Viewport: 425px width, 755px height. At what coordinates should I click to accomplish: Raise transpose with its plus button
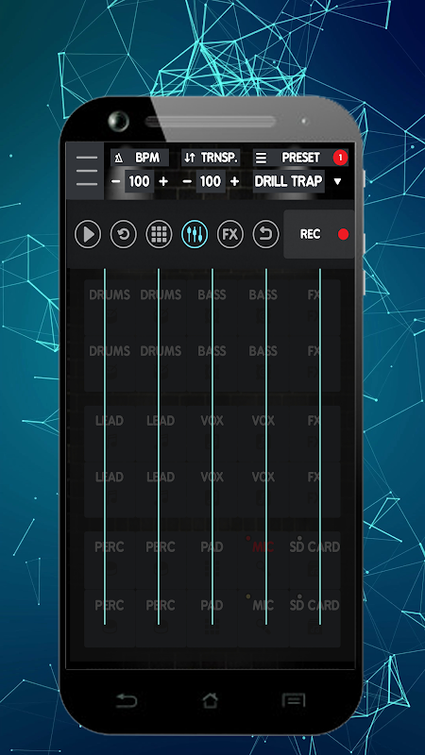tap(234, 181)
